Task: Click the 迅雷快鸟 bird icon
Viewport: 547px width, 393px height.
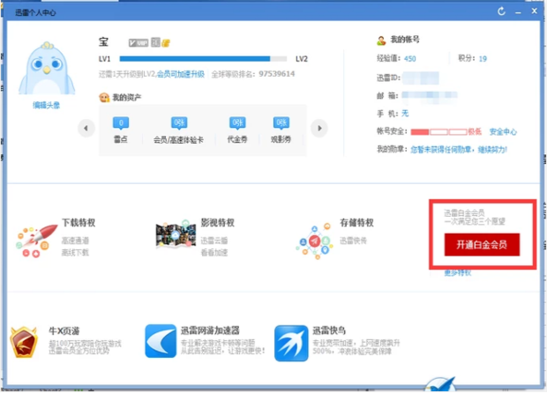Action: point(291,343)
